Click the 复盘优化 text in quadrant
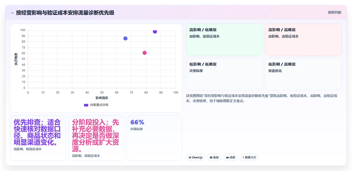Screen dimensions: 352x171 (275, 71)
